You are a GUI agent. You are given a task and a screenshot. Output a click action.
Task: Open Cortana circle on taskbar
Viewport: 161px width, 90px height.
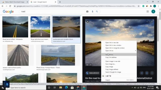[x=49, y=87]
